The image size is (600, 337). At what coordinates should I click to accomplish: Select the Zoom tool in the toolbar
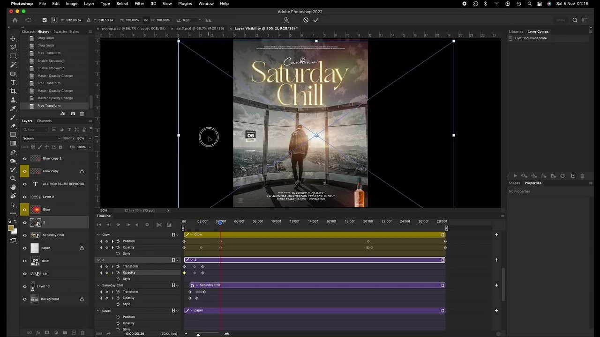(13, 178)
